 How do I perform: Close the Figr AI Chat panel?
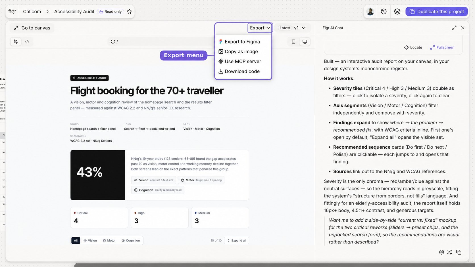pos(463,28)
